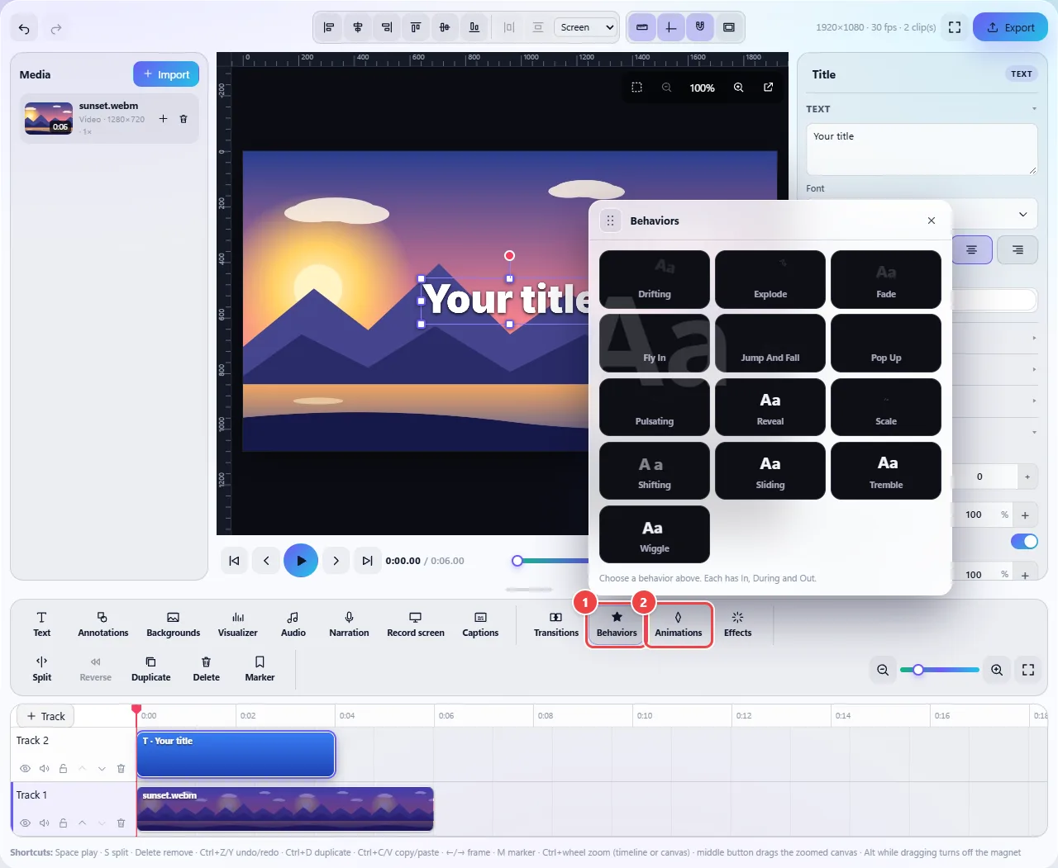Align left edges using toolbar icon
The height and width of the screenshot is (868, 1058).
[x=329, y=27]
